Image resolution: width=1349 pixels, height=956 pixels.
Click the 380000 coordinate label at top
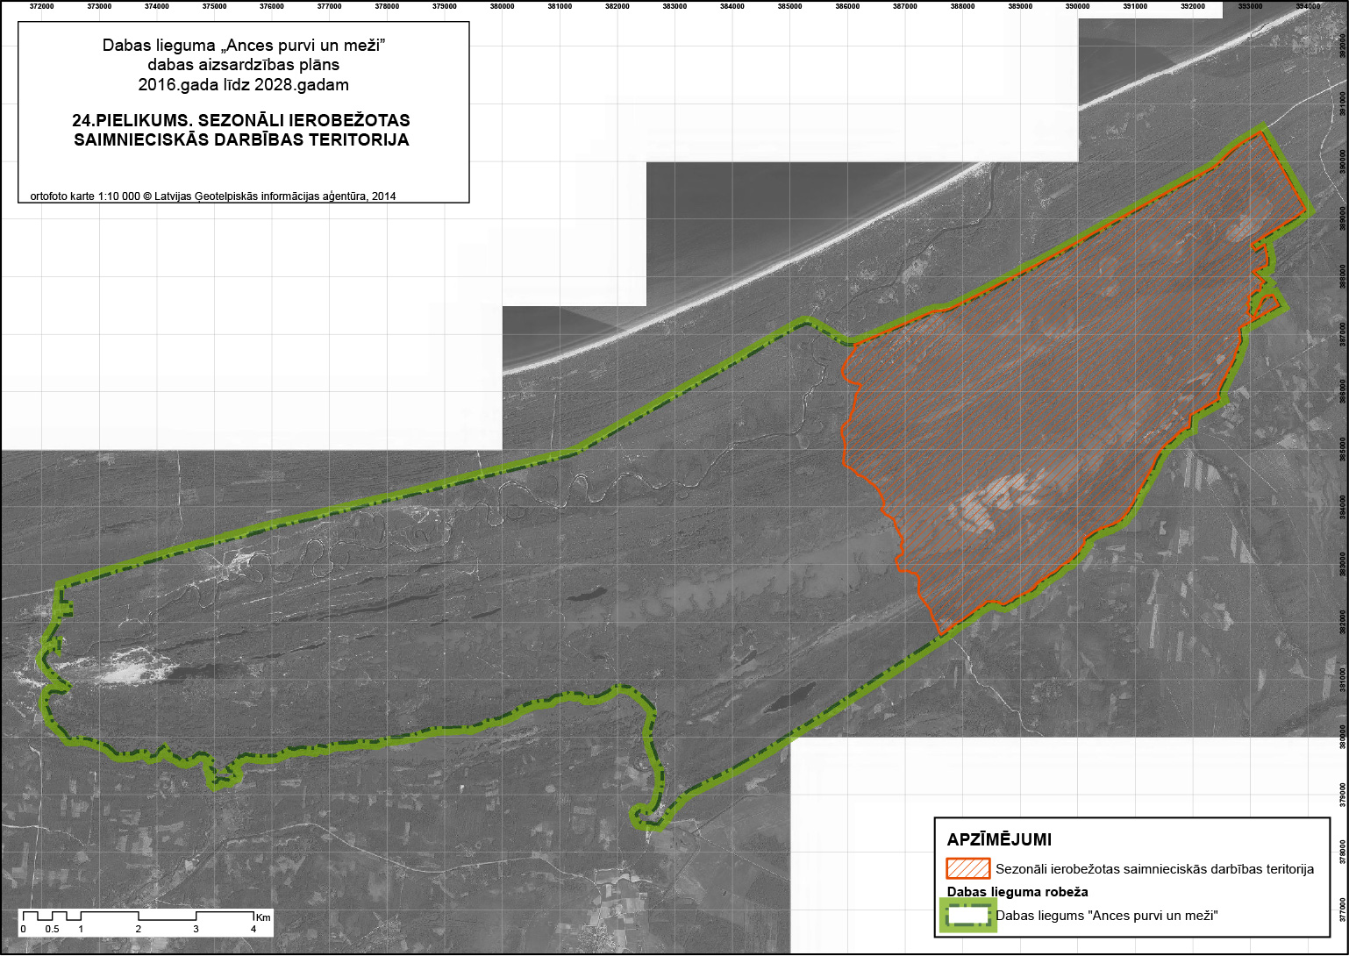click(x=502, y=6)
